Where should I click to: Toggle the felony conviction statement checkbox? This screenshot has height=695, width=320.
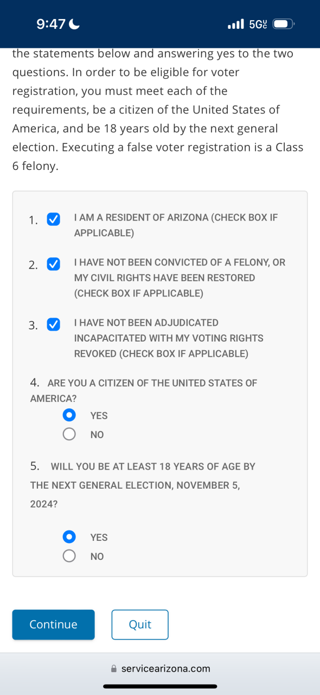53,264
